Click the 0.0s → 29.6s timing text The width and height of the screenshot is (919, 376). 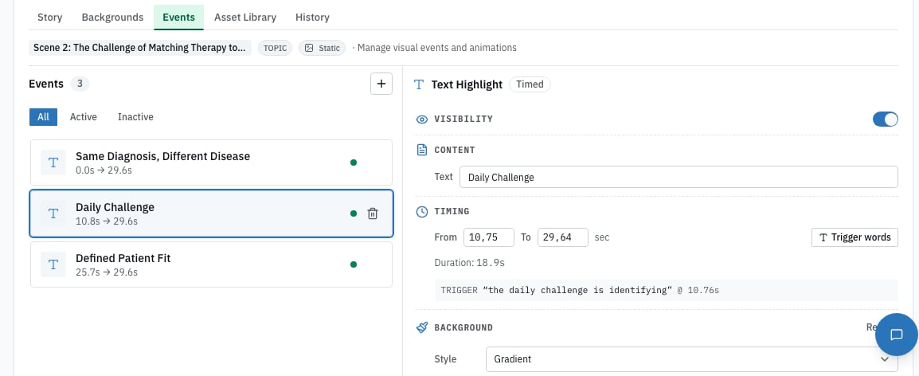click(x=104, y=170)
